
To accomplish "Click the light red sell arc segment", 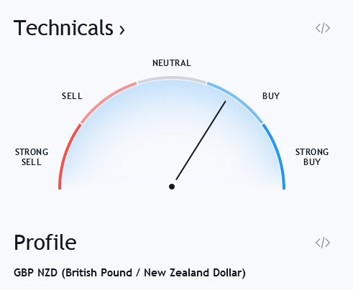I will point(106,100).
